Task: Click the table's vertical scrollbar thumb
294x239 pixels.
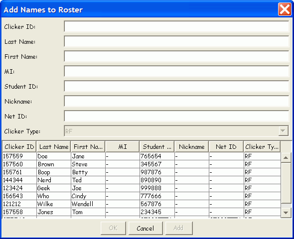Action: [x=286, y=183]
